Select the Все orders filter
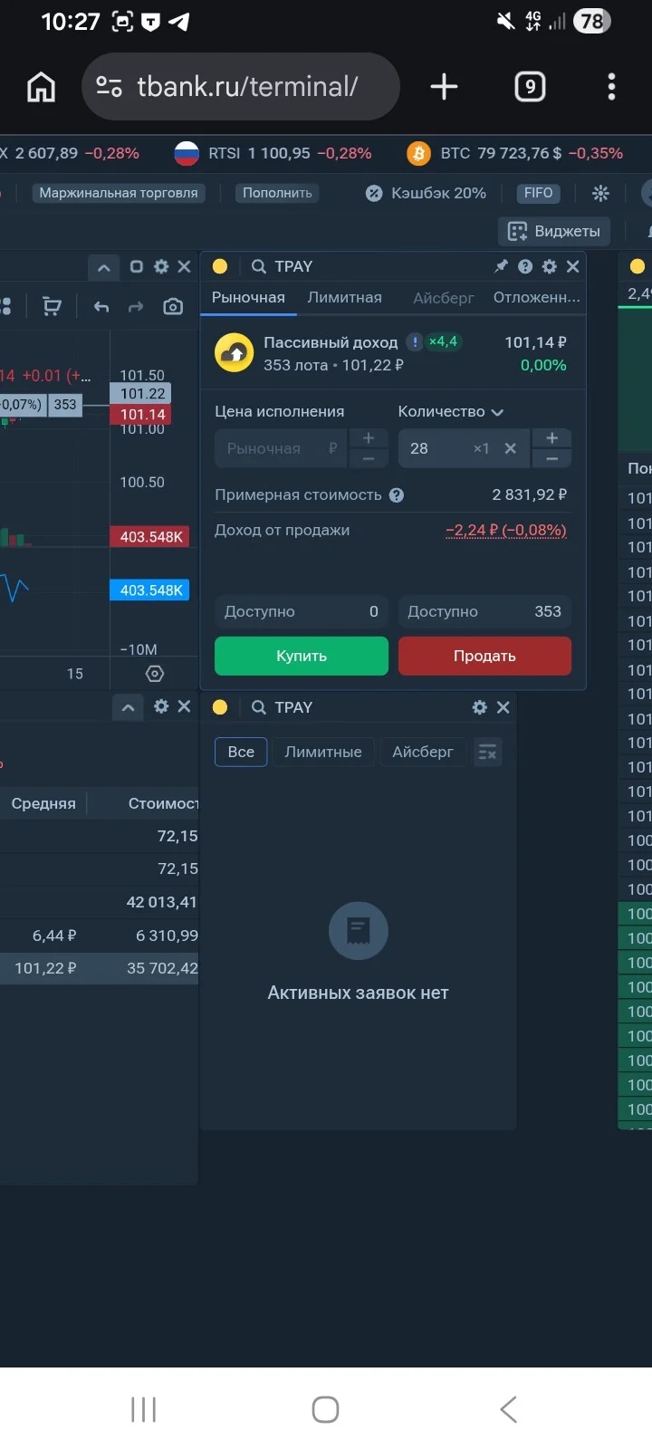 (x=241, y=752)
